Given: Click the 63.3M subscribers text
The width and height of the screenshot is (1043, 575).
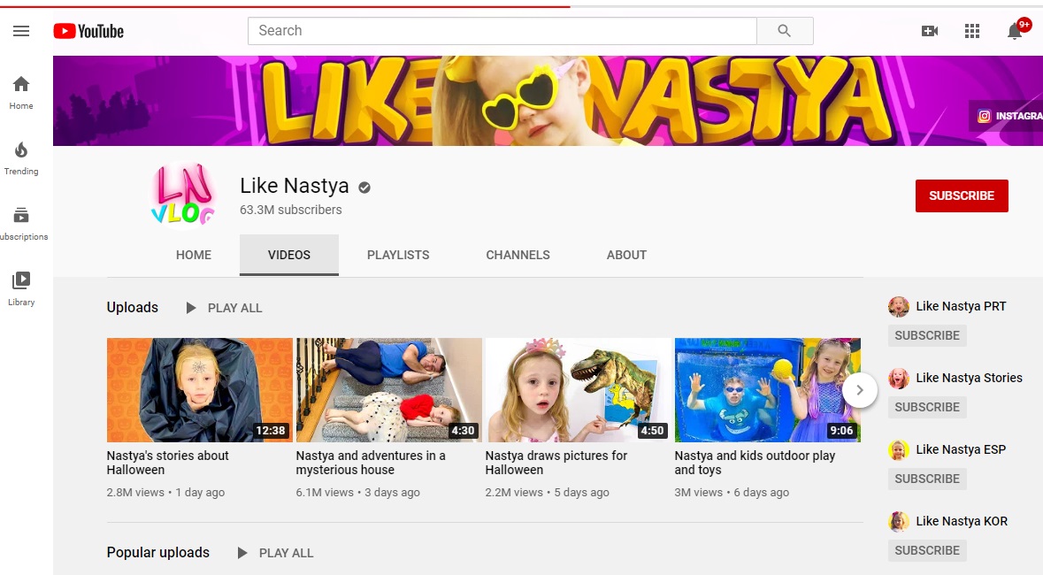Looking at the screenshot, I should pos(291,210).
